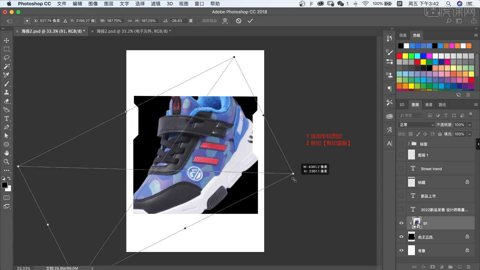The width and height of the screenshot is (480, 270).
Task: Select the Horizontal Type tool
Action: pyautogui.click(x=6, y=118)
